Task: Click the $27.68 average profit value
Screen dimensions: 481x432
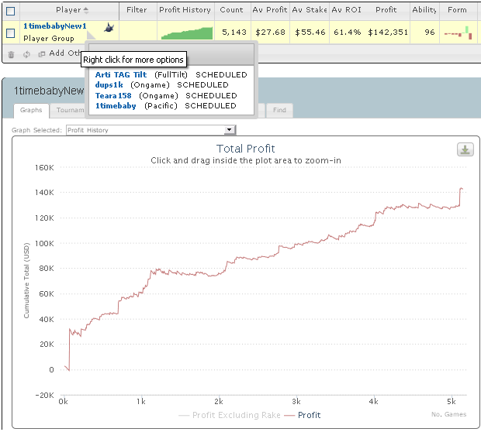Action: 270,33
